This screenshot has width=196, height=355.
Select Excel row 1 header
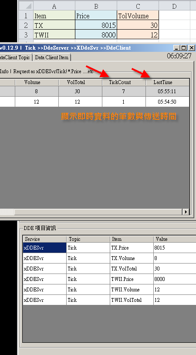[26, 16]
